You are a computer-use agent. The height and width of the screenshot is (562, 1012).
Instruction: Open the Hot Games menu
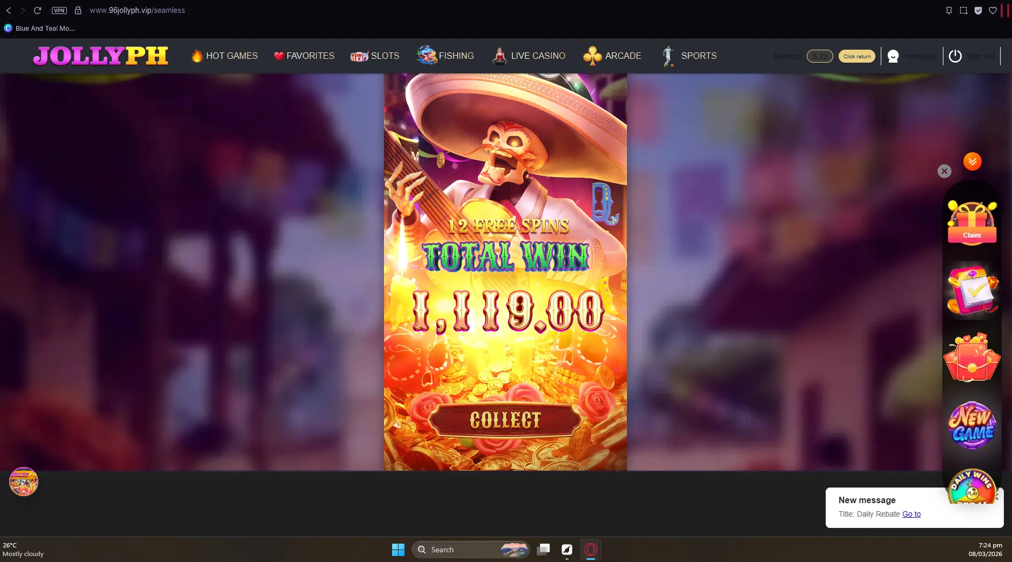click(224, 56)
